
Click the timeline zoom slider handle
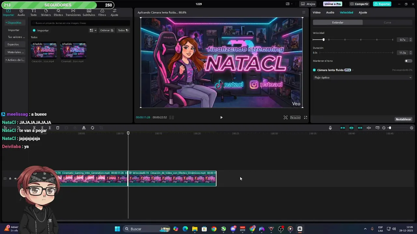[x=390, y=128]
